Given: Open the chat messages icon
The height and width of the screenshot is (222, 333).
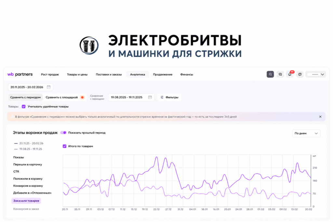Looking at the screenshot, I should [280, 74].
